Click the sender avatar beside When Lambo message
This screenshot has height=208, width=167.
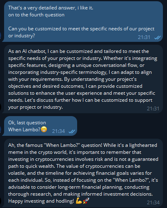click(0, 129)
